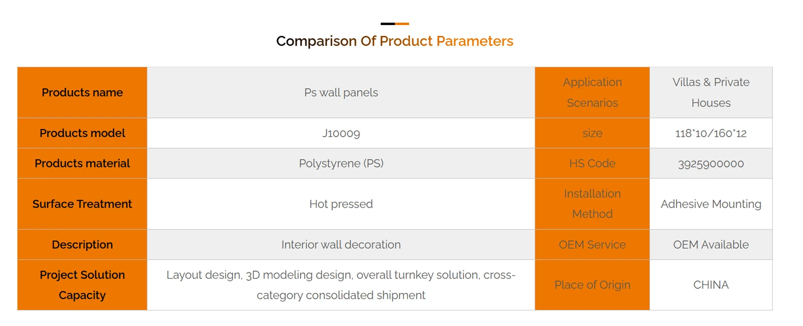The image size is (803, 326).
Task: Select the Polystyrene (PS) cell
Action: pyautogui.click(x=341, y=163)
